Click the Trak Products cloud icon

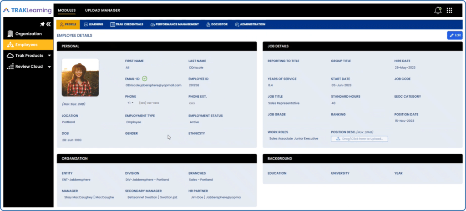click(10, 55)
